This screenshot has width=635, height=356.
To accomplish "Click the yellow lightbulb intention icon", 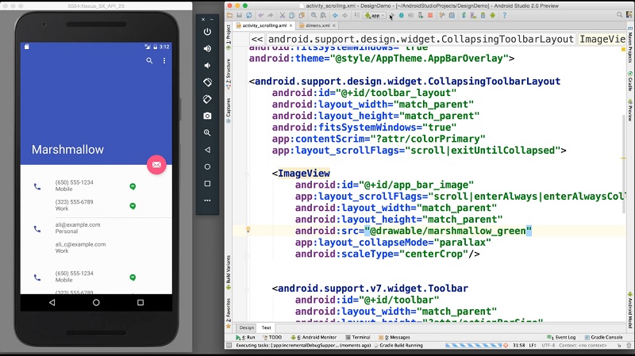I will click(248, 230).
